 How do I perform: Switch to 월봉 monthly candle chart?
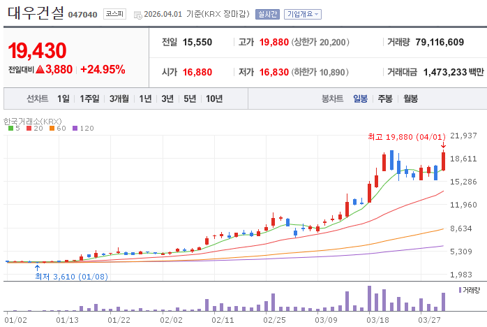click(x=410, y=99)
